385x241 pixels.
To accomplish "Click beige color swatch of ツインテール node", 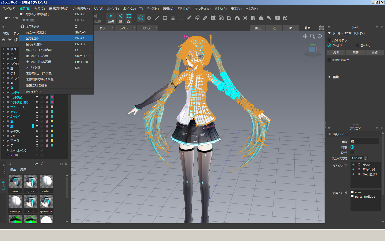I will 52,107.
